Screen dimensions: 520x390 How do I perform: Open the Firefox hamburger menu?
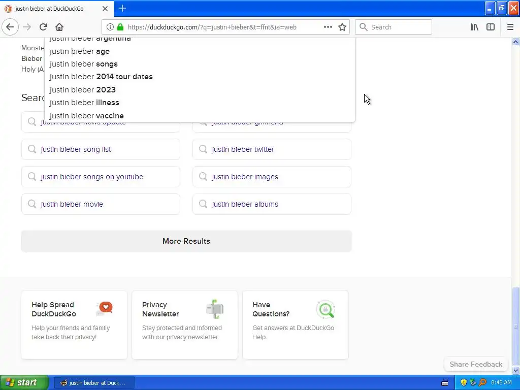[x=510, y=27]
